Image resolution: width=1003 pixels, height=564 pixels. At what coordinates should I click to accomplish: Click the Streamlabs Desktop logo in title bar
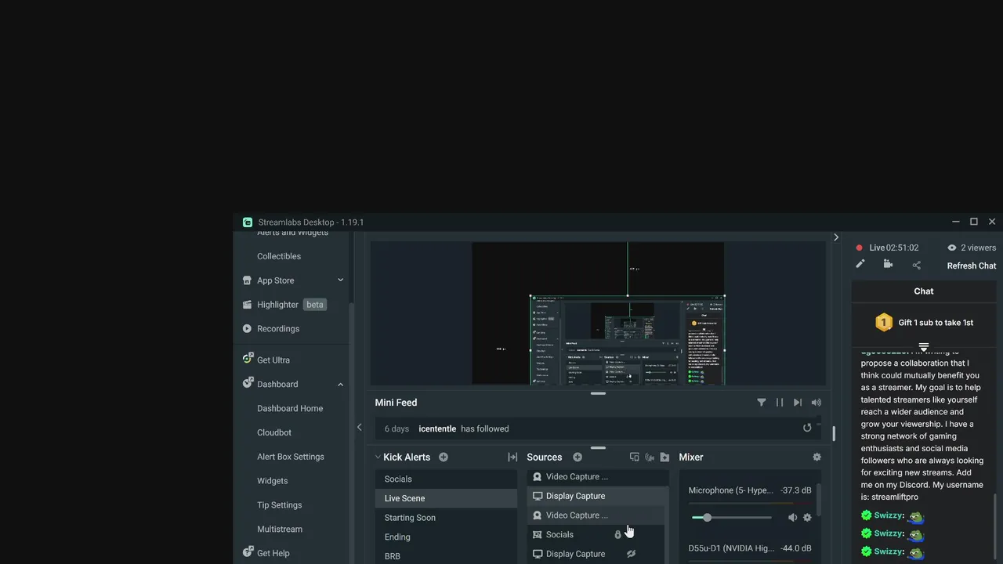(x=248, y=222)
